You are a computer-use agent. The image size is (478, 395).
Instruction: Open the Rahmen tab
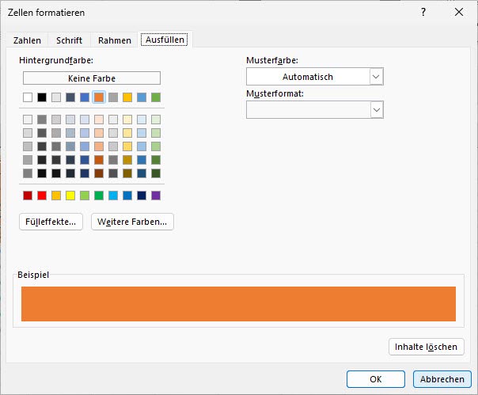tap(115, 40)
